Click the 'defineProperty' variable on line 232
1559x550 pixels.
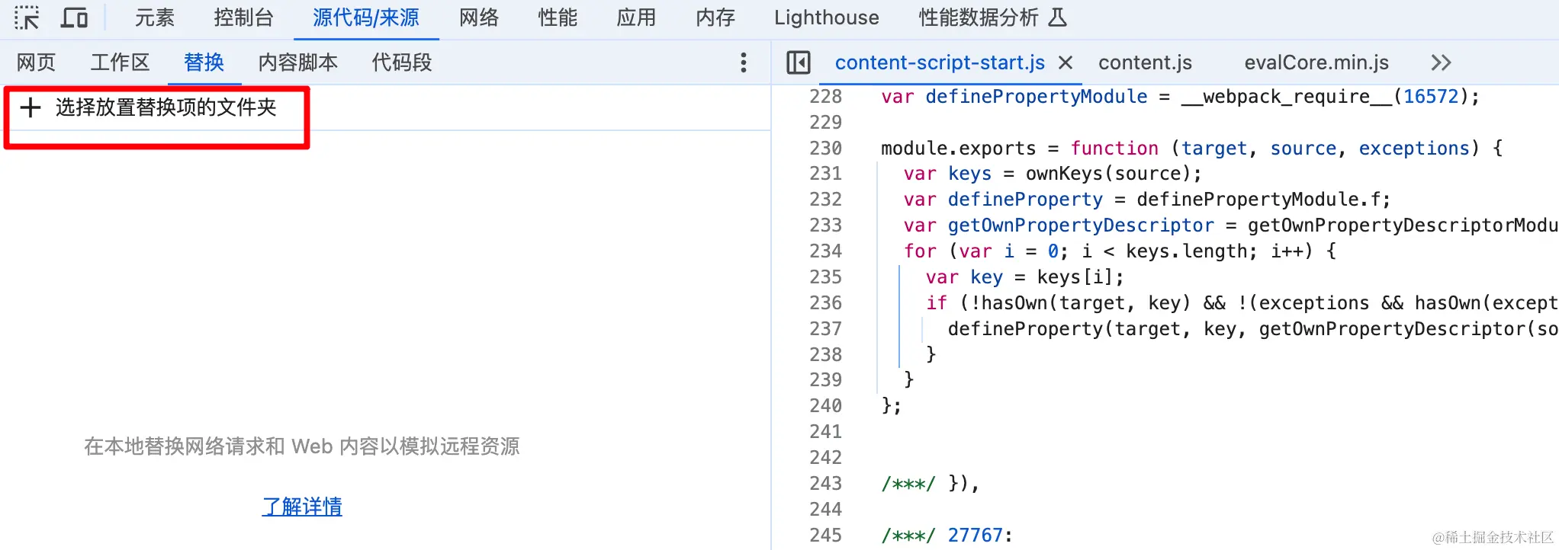[x=1025, y=200]
